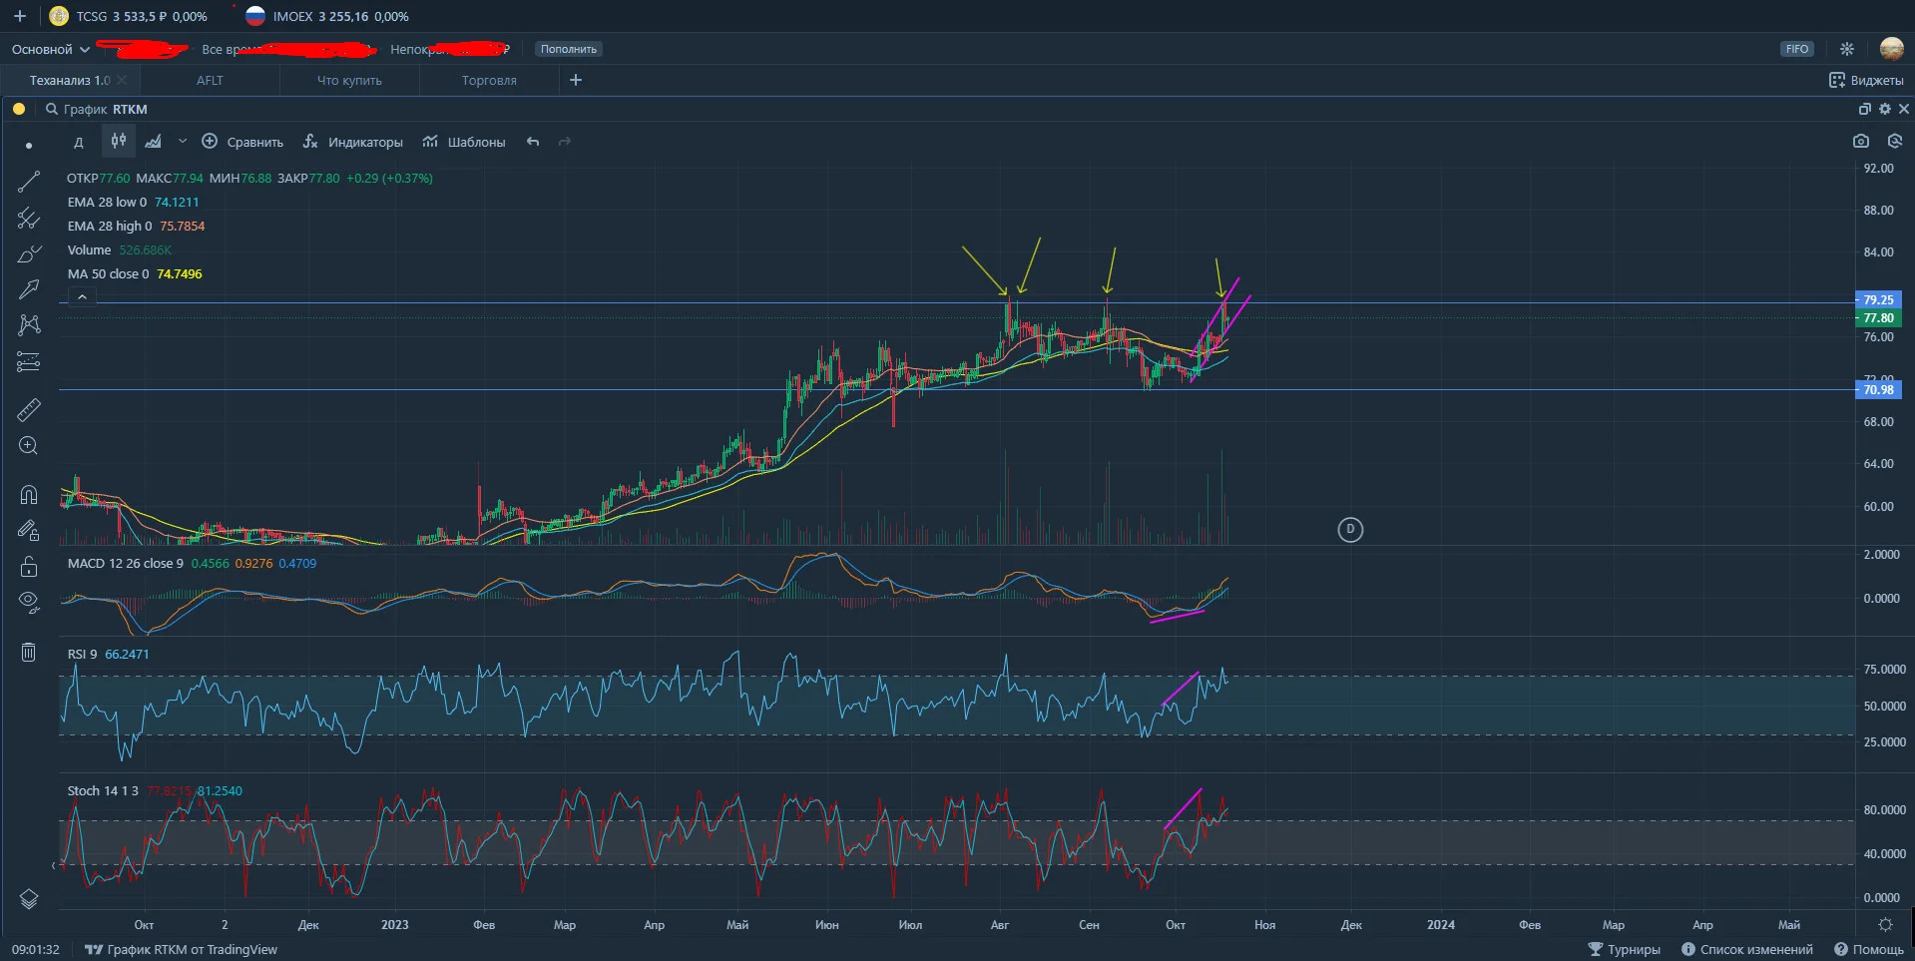Select the XABCD pattern tool
1915x961 pixels.
point(29,324)
